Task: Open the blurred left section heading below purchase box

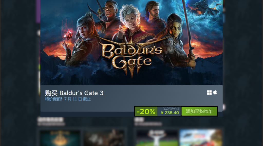Action: point(51,119)
